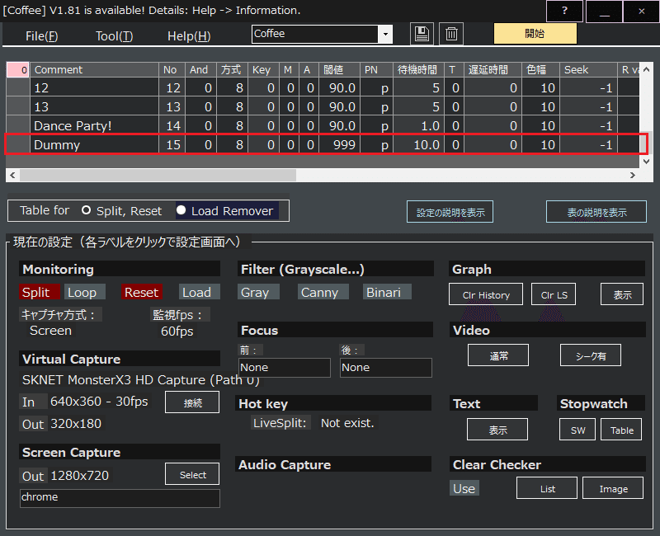Click the row header of row 12
This screenshot has width=660, height=536.
point(18,88)
